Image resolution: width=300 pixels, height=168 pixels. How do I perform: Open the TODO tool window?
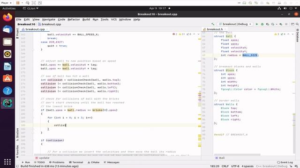(39, 162)
